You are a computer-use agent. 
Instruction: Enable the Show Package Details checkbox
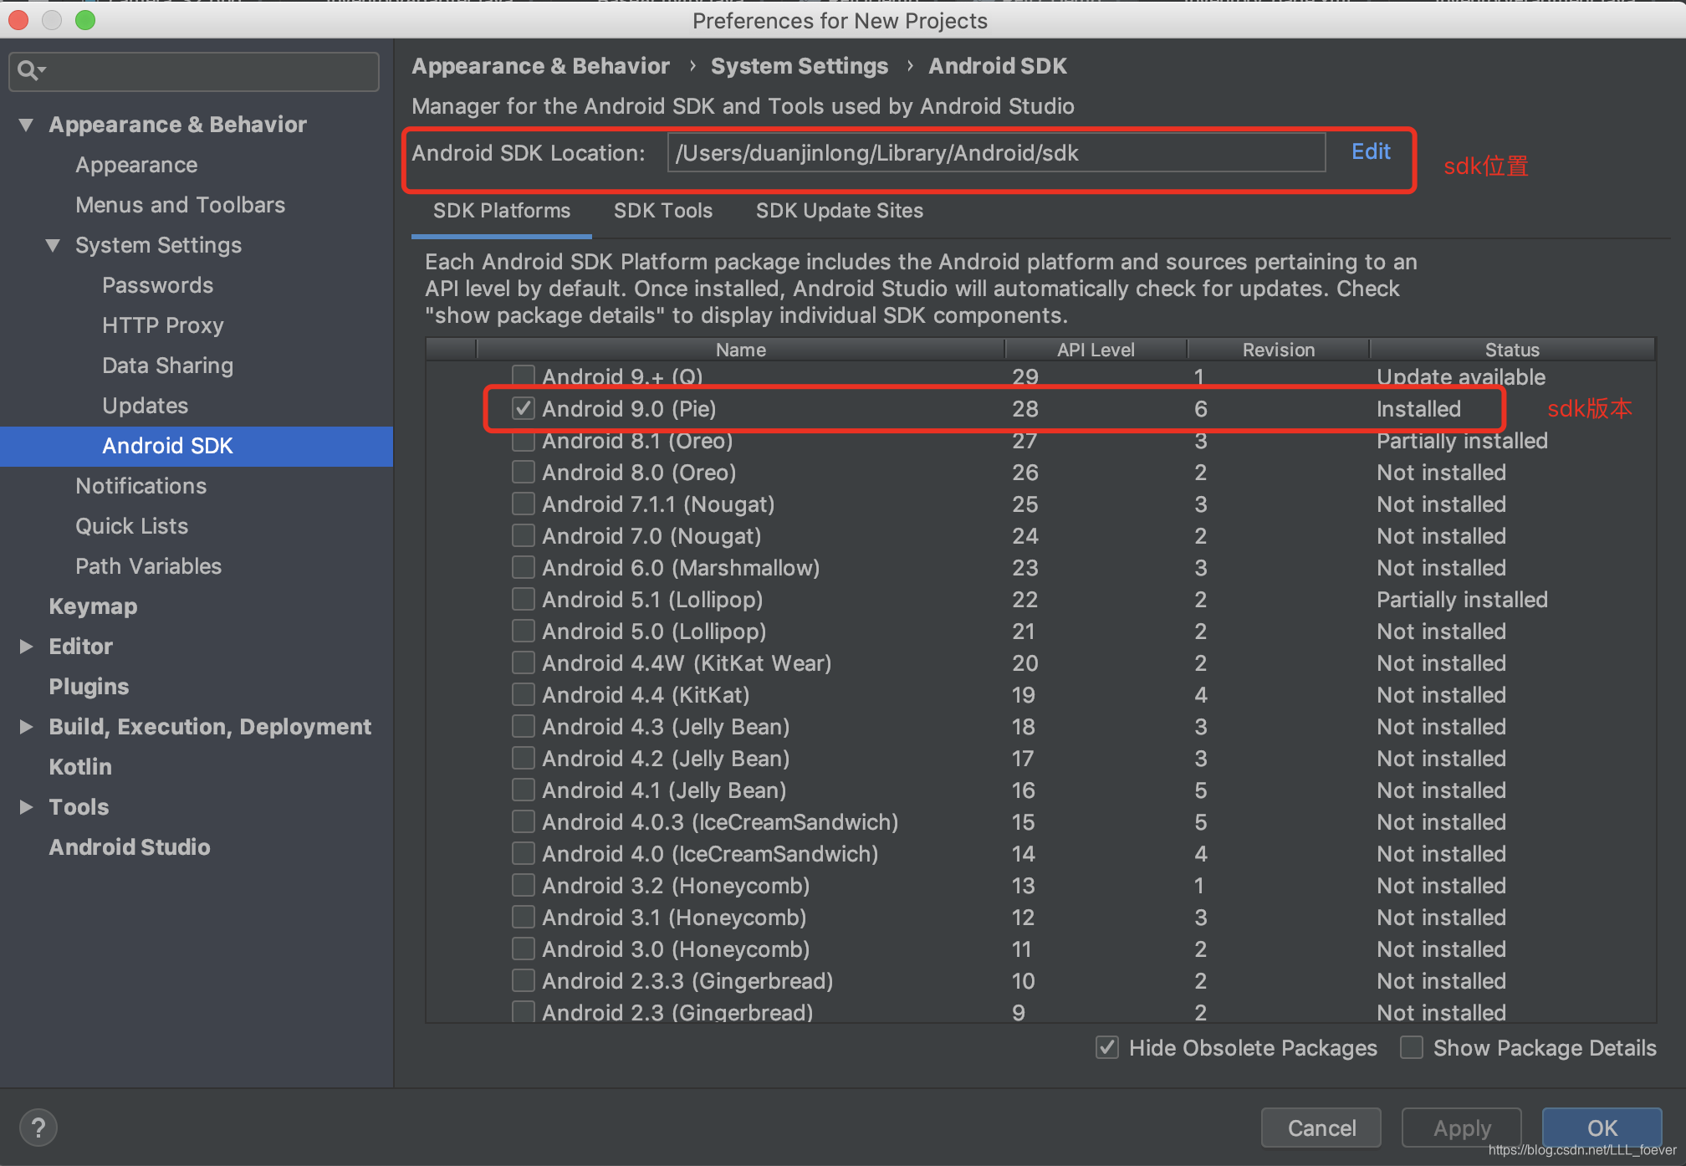(1412, 1047)
